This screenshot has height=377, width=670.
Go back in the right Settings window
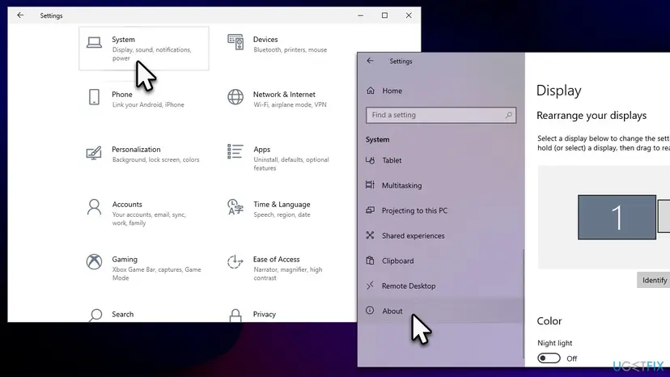click(x=370, y=61)
